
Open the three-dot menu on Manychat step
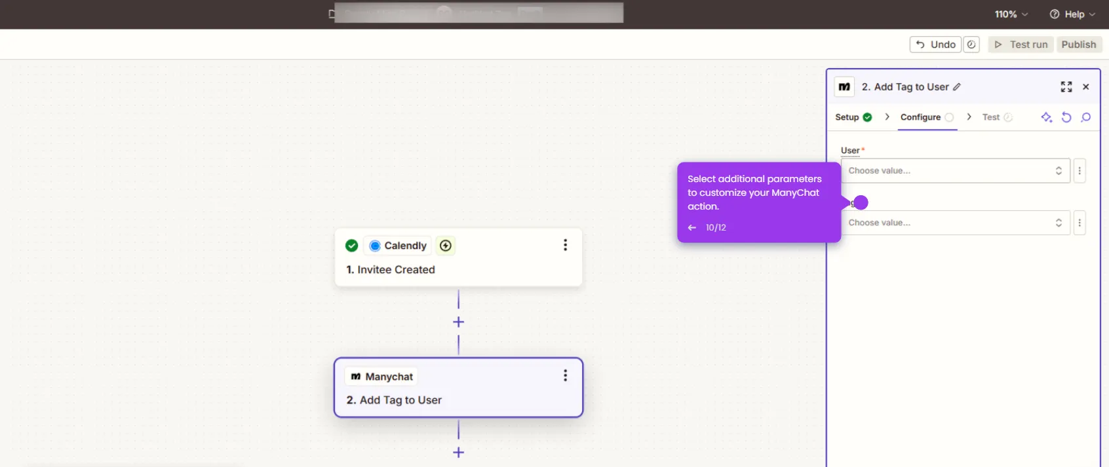pos(565,375)
